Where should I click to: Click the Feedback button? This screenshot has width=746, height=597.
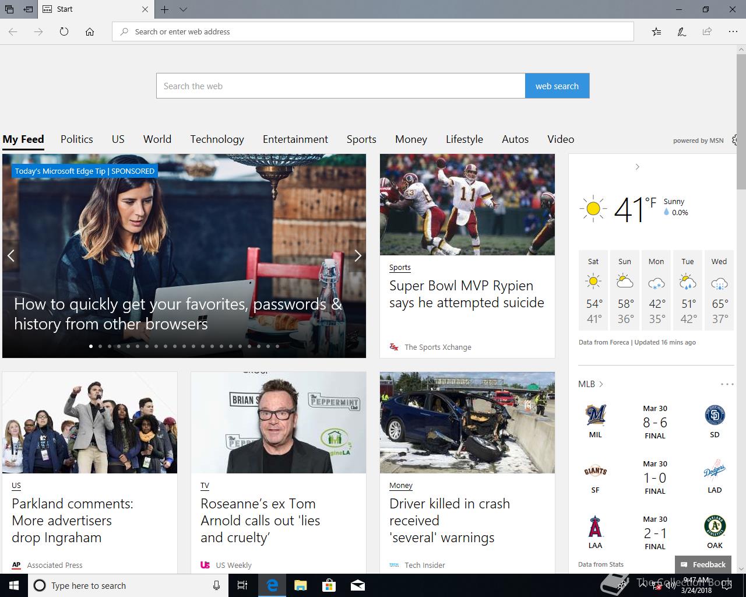pos(703,564)
